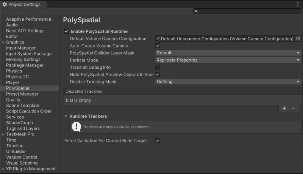This screenshot has width=303, height=174.
Task: Open Memory Settings
Action: tap(23, 60)
